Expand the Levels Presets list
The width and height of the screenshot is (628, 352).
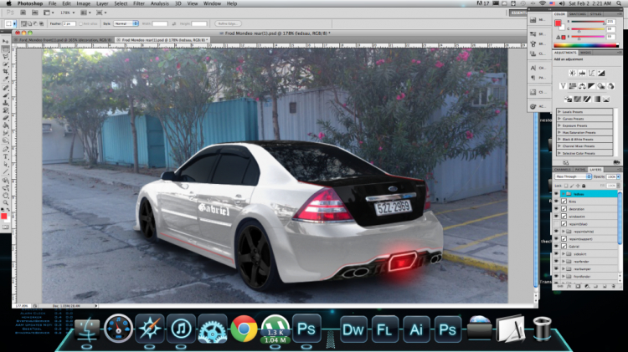pyautogui.click(x=559, y=111)
